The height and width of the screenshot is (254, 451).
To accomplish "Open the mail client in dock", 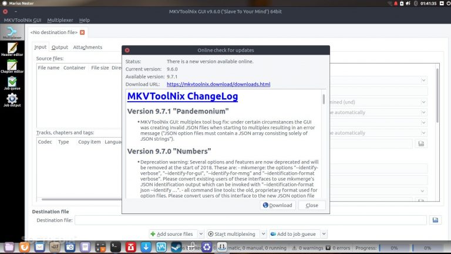I will [39, 247].
